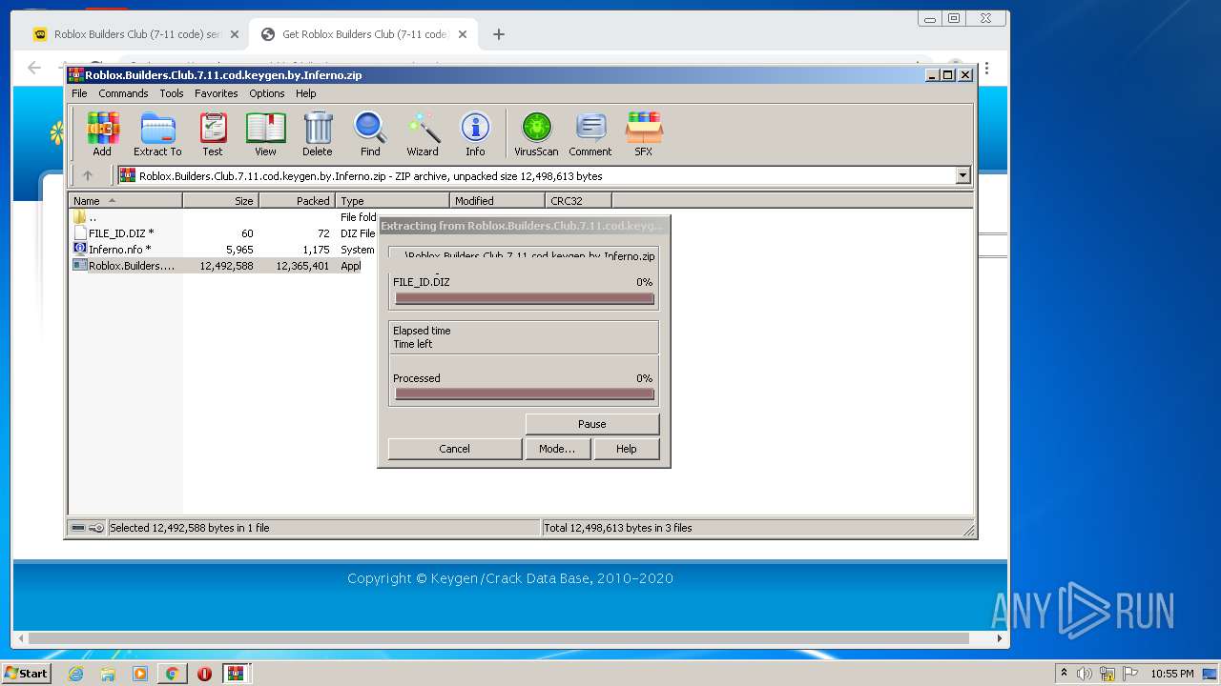Click the browser horizontal scrollbar

tap(499, 638)
